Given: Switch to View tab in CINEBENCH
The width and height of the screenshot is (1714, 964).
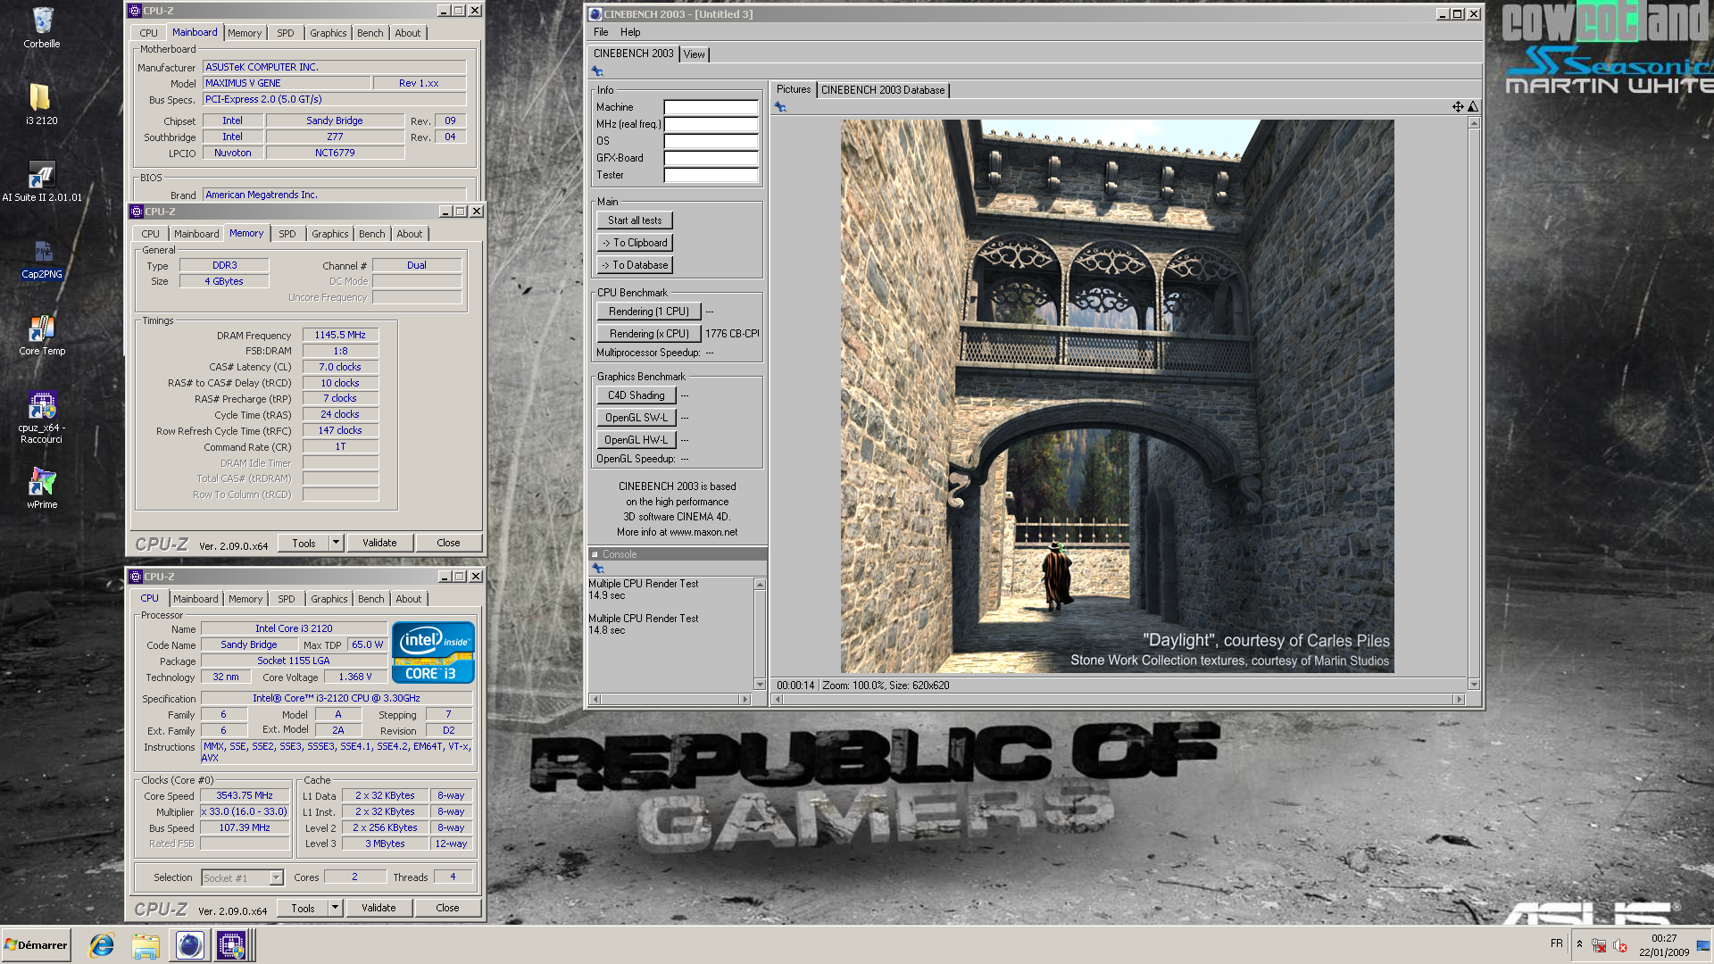Looking at the screenshot, I should pyautogui.click(x=695, y=54).
